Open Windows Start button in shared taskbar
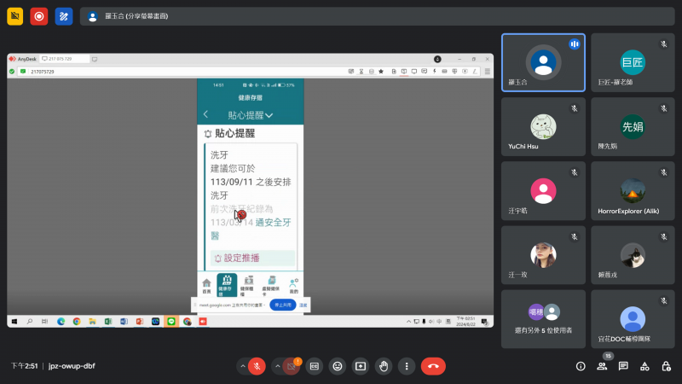This screenshot has width=682, height=384. pyautogui.click(x=14, y=322)
